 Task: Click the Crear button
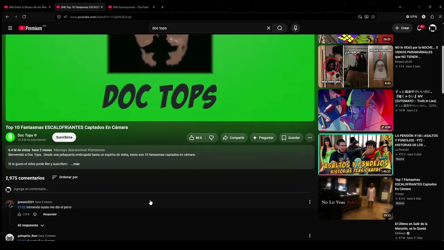tap(402, 28)
